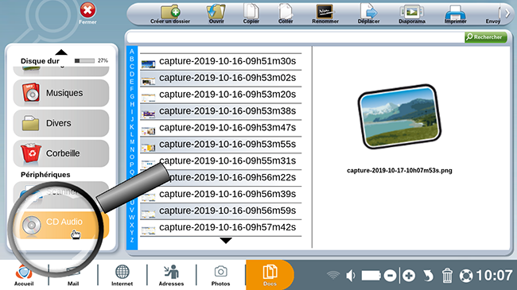Click the Imprimer printer icon

tap(455, 12)
